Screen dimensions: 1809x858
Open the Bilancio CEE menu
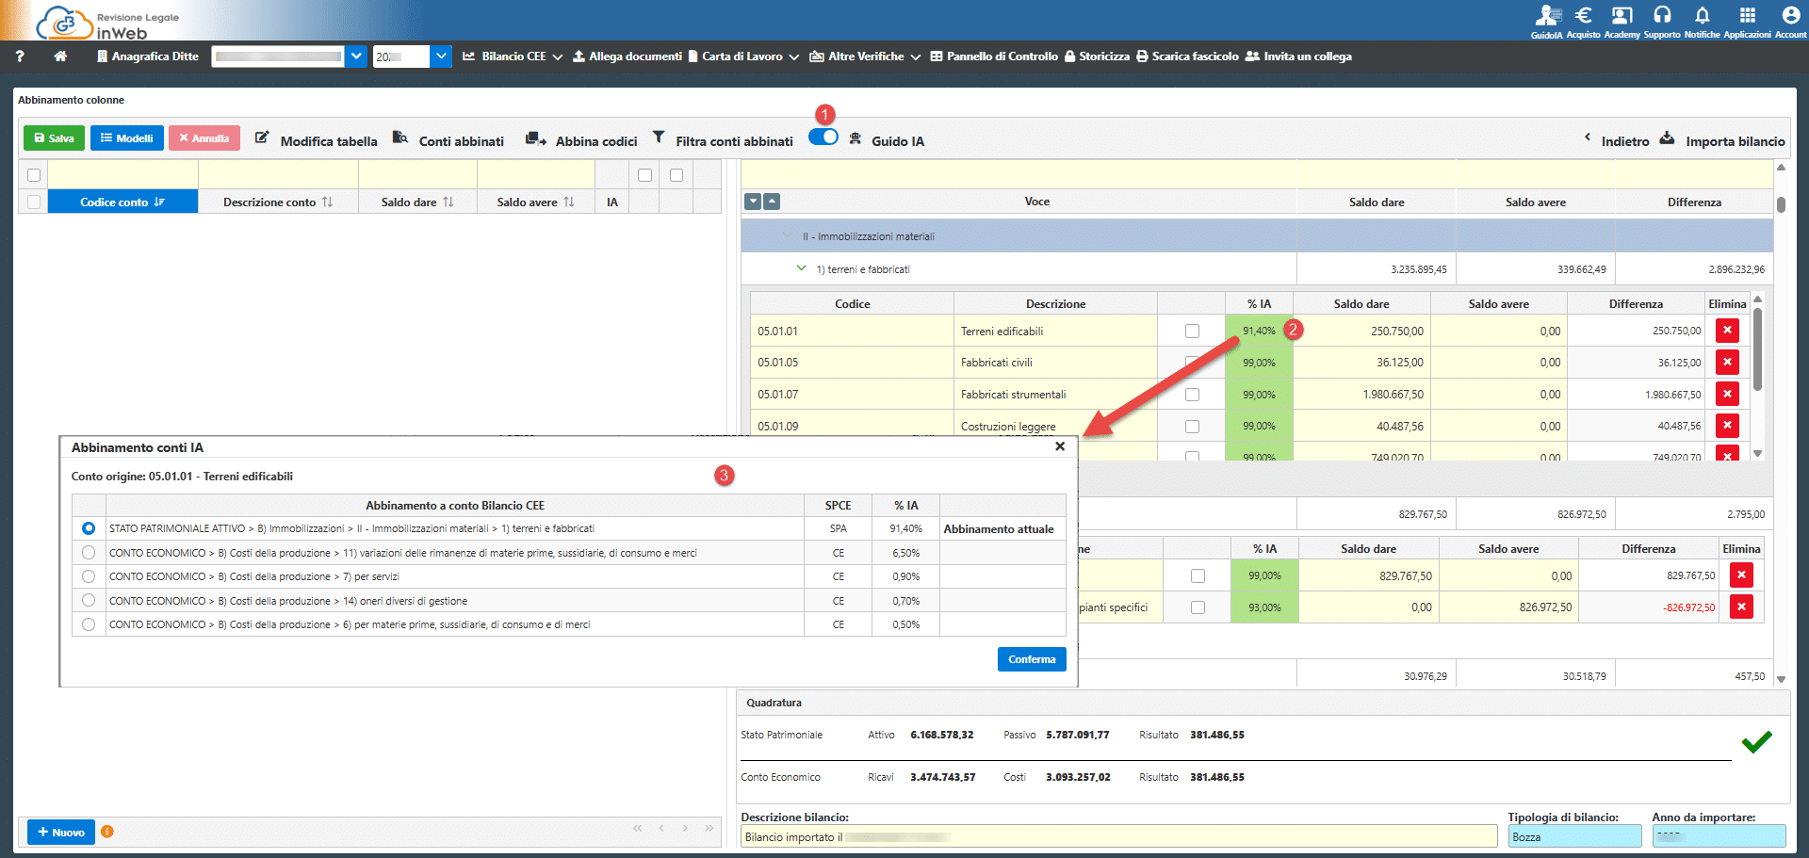pyautogui.click(x=513, y=57)
